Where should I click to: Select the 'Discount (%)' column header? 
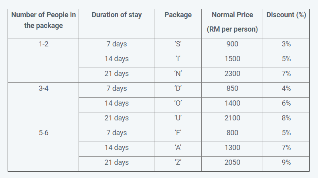tap(286, 15)
